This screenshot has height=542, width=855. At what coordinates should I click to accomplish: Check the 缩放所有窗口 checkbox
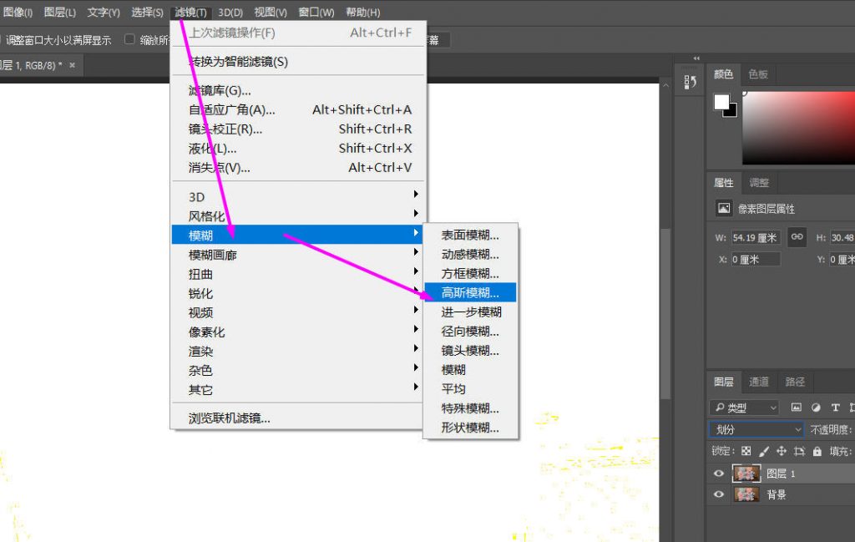pyautogui.click(x=129, y=39)
